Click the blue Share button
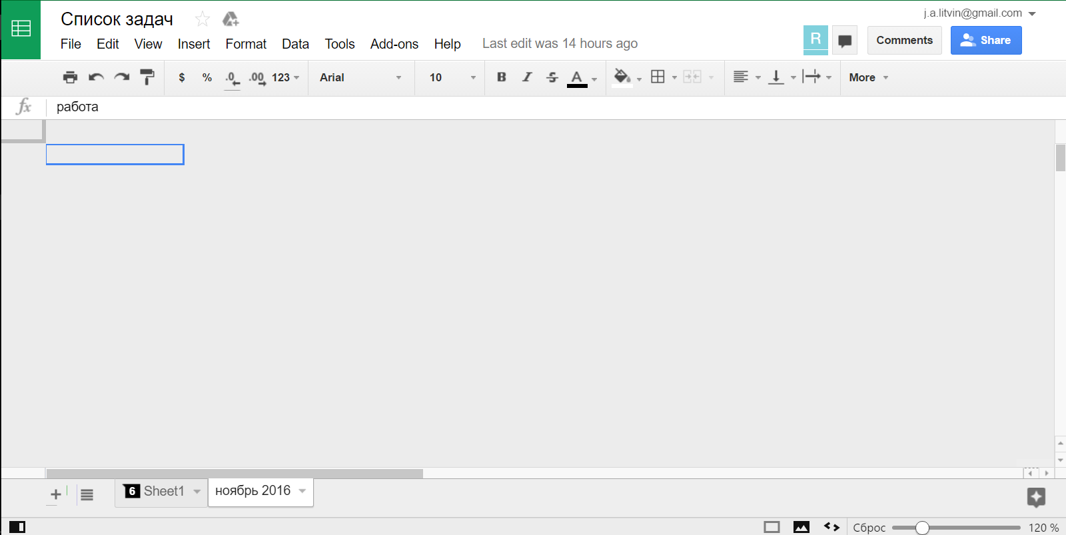Image resolution: width=1066 pixels, height=535 pixels. coord(986,40)
